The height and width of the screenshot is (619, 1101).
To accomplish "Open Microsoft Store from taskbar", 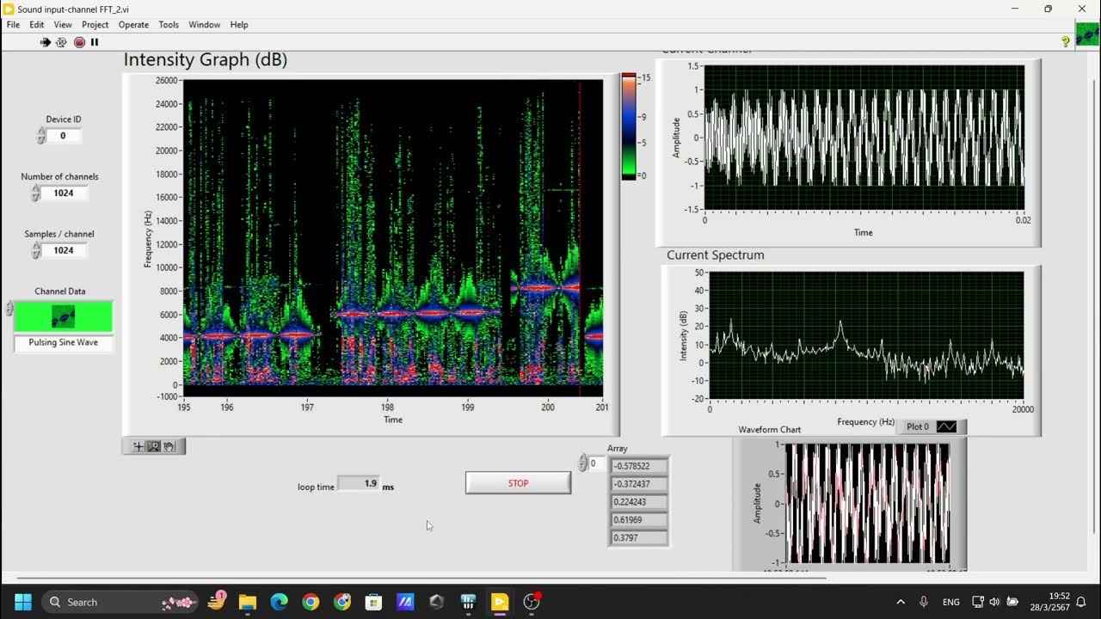I will tap(373, 602).
